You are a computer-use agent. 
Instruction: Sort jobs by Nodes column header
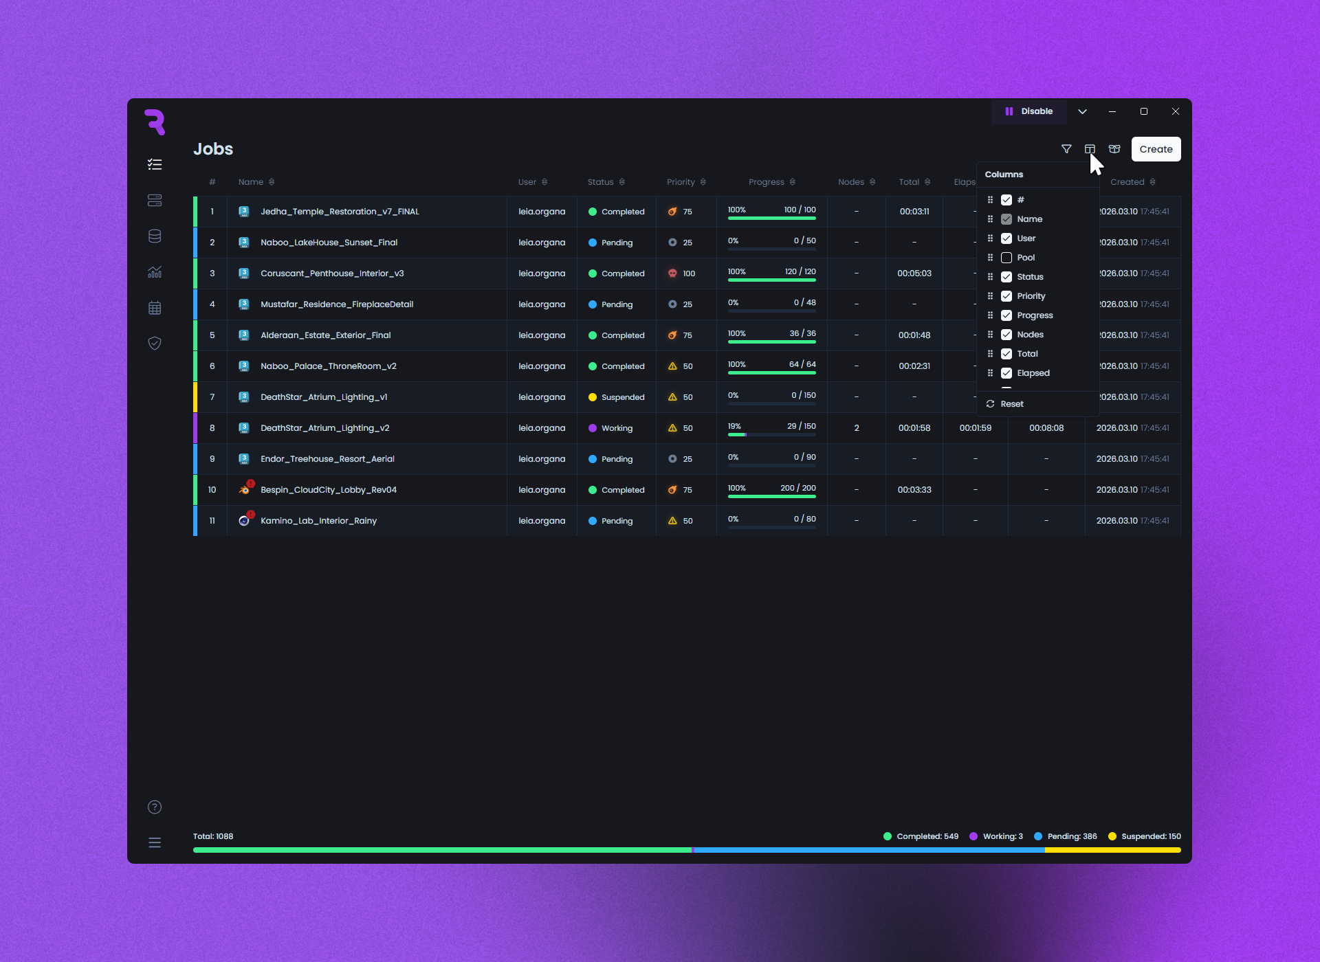pos(856,182)
